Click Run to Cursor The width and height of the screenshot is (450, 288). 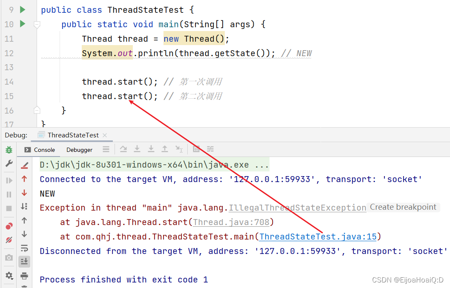[x=179, y=149]
